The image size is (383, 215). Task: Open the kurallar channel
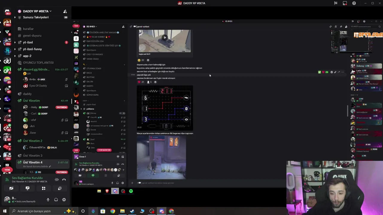click(x=28, y=29)
